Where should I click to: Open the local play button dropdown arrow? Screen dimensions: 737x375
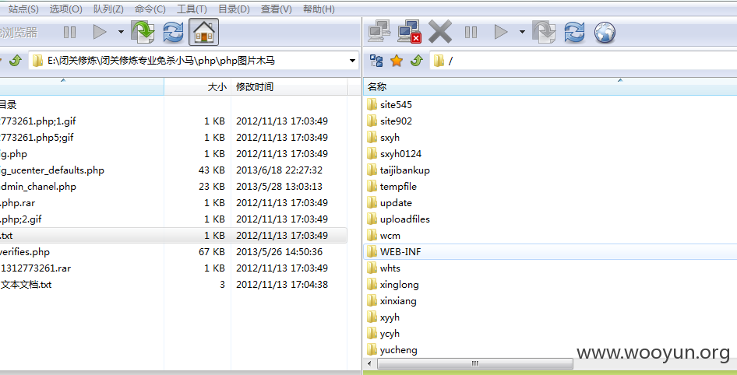121,33
